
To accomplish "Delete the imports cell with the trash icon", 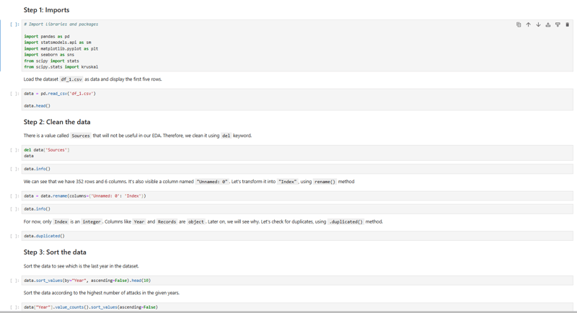I will 567,25.
